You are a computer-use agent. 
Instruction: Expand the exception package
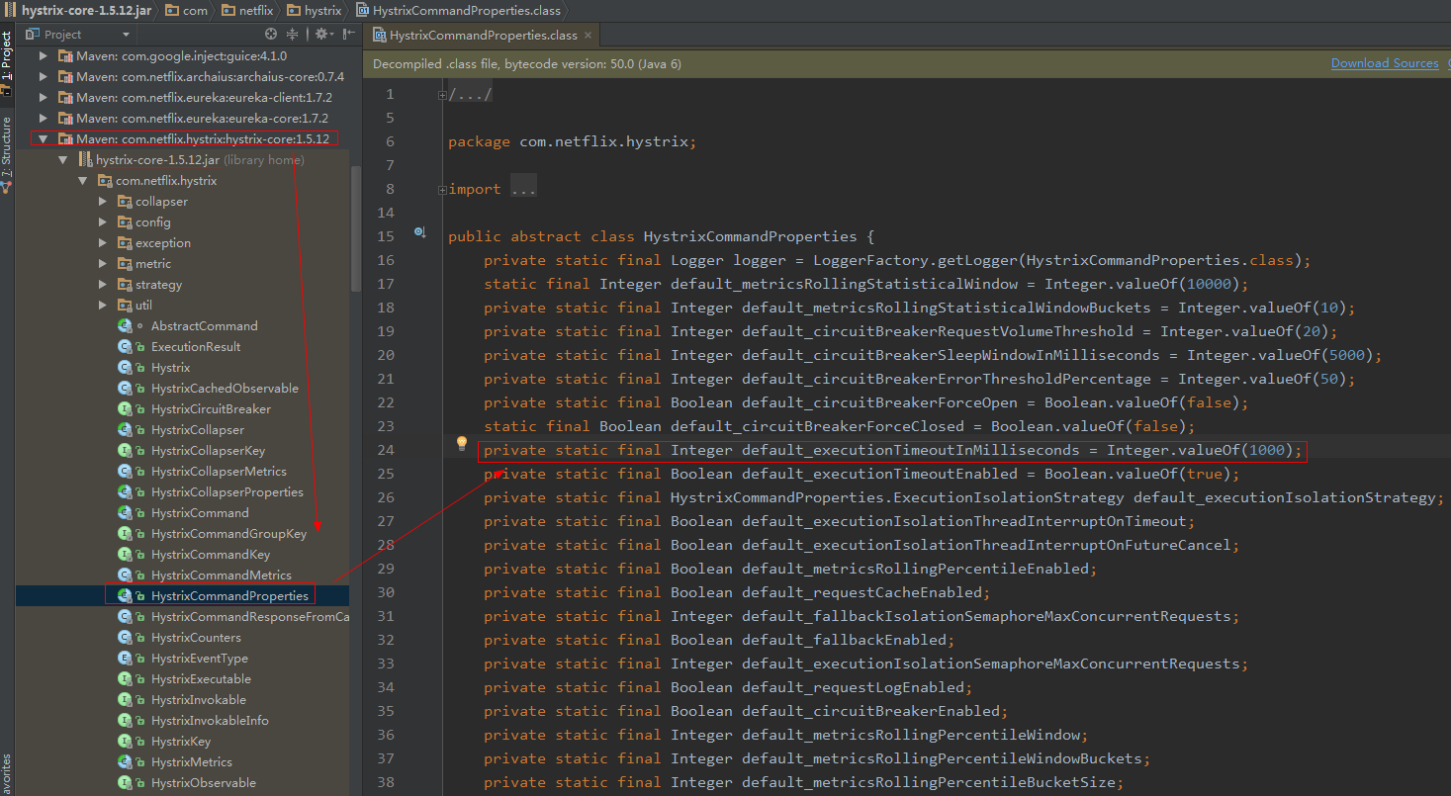(103, 243)
